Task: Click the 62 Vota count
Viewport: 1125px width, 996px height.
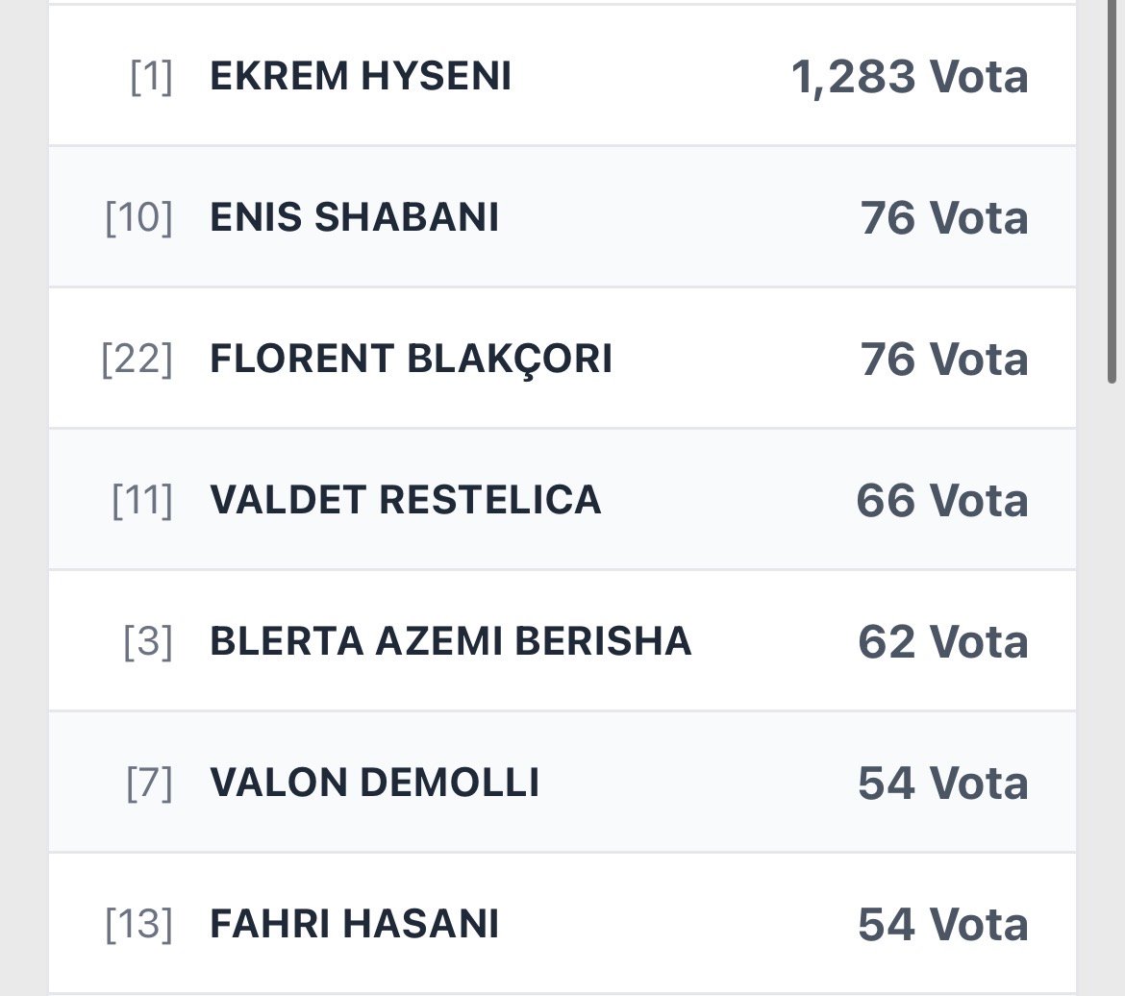Action: [x=942, y=642]
